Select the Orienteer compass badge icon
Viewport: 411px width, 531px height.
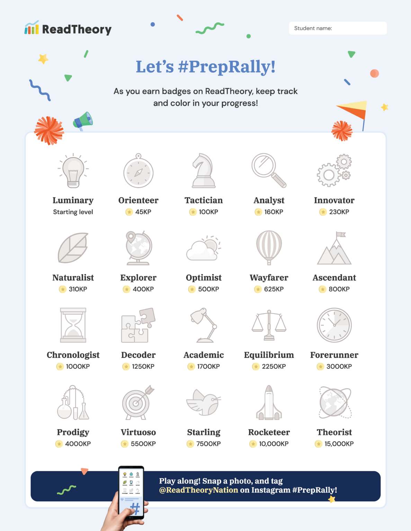[x=139, y=171]
